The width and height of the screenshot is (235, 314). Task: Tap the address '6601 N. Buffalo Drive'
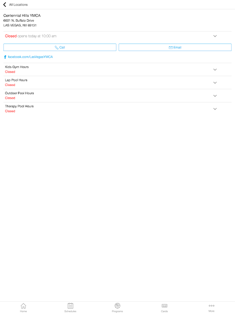click(x=18, y=20)
